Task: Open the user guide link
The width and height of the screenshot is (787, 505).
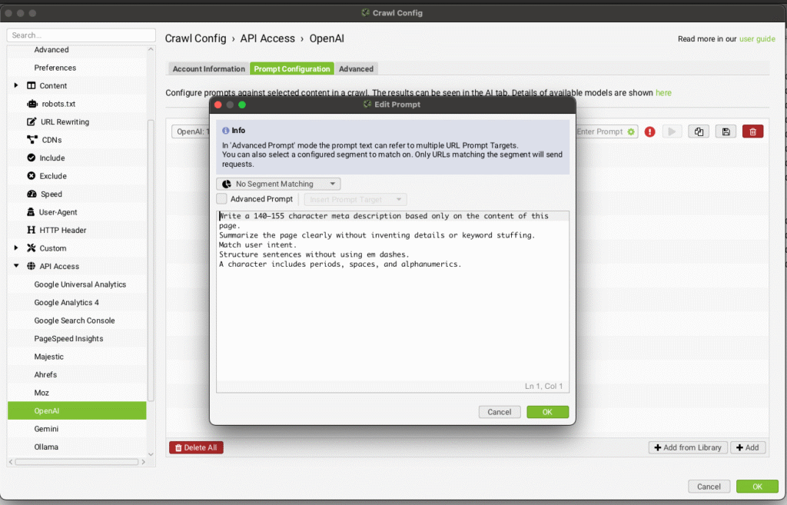Action: (x=757, y=38)
